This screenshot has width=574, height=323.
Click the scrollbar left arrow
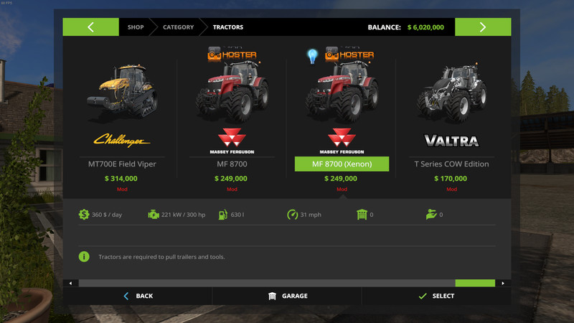coord(70,283)
